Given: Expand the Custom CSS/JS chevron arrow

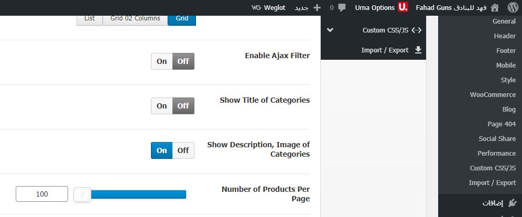Looking at the screenshot, I should [x=330, y=30].
